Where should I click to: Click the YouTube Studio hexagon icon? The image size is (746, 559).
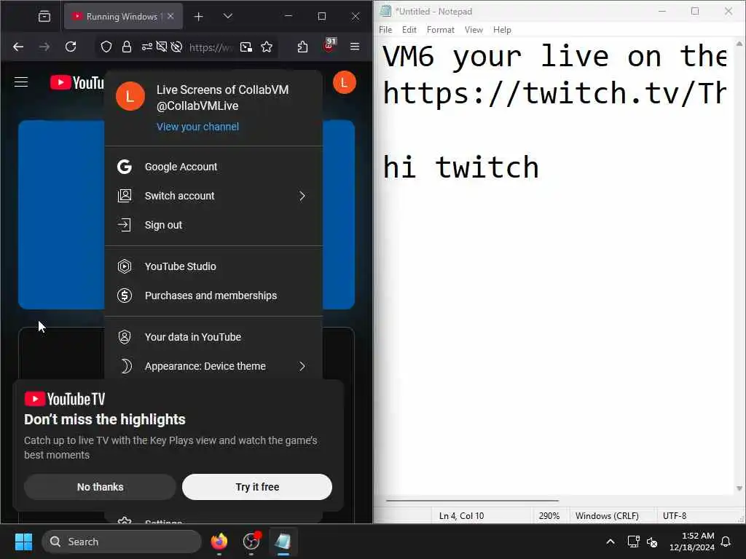(x=125, y=266)
